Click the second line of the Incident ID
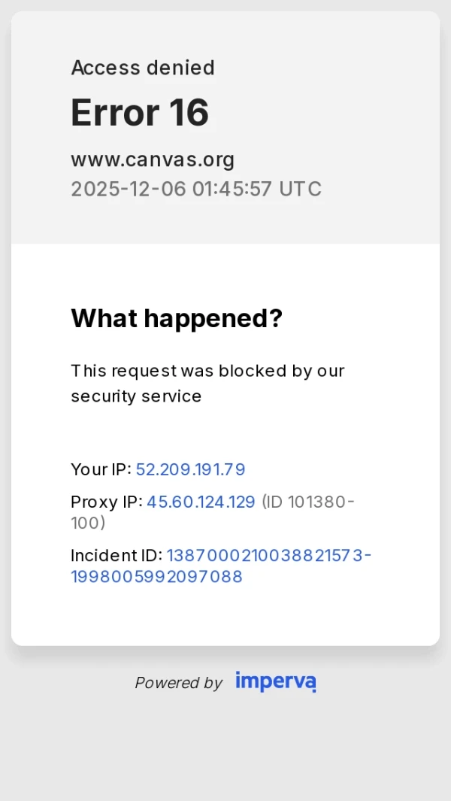This screenshot has height=801, width=451. coord(156,577)
